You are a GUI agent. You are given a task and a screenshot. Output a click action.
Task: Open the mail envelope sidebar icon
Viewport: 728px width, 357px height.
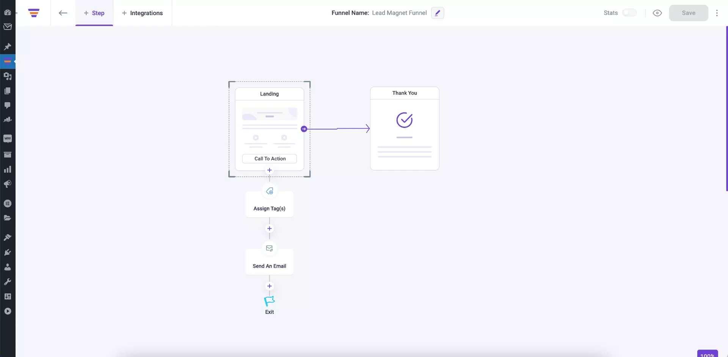click(x=8, y=27)
